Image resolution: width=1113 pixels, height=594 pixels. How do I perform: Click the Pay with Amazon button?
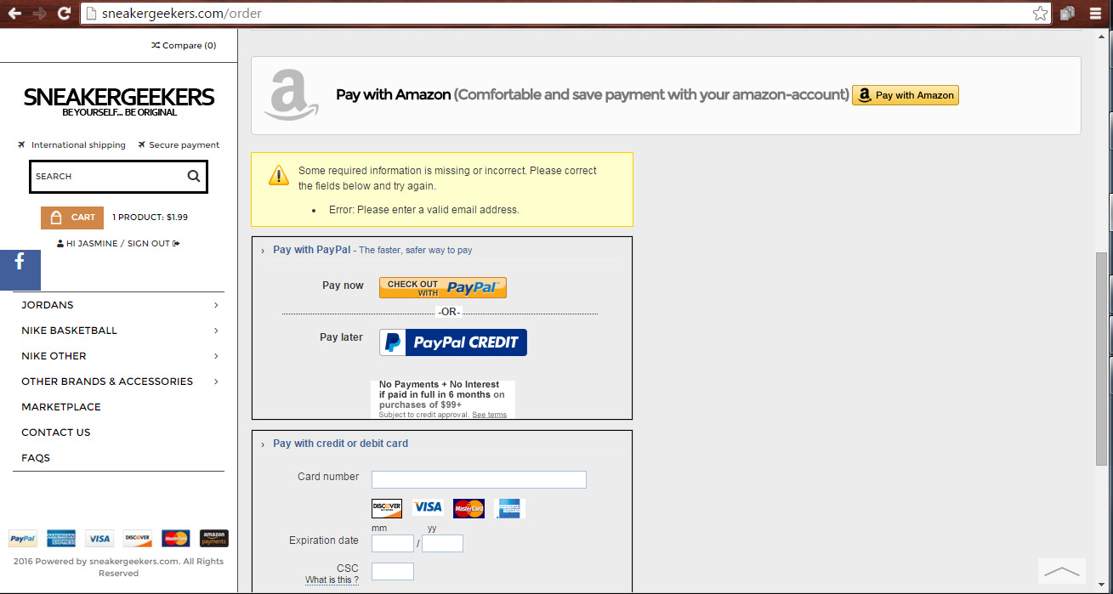pyautogui.click(x=906, y=95)
